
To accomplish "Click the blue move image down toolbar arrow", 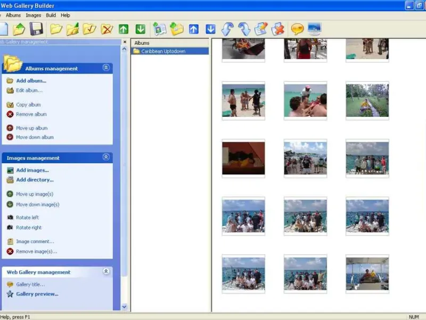I will (210, 29).
